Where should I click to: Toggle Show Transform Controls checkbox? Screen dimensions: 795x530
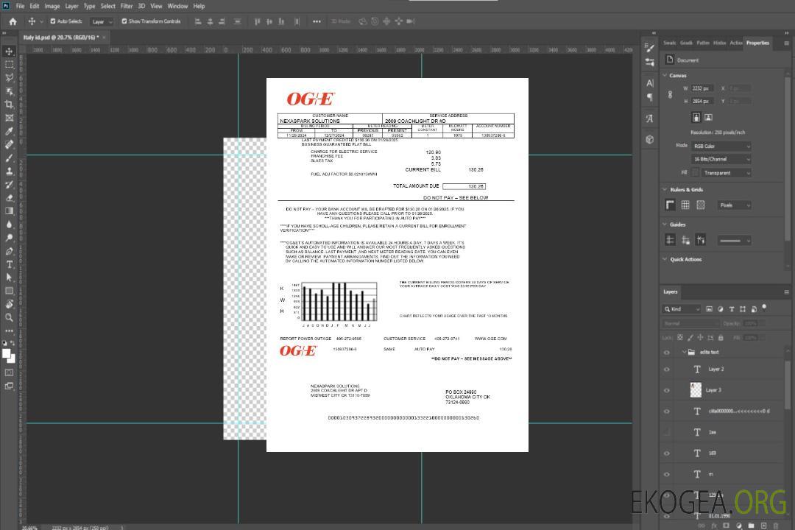pyautogui.click(x=124, y=21)
